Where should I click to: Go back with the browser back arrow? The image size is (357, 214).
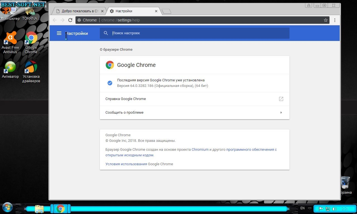click(x=55, y=20)
